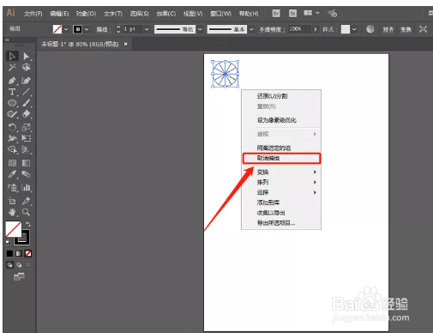Screen dimensions: 433x333
Task: Click the recolor artwork globe icon
Action: pos(370,29)
